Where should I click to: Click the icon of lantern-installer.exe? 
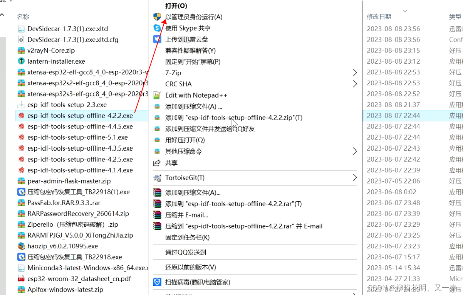tap(21, 61)
